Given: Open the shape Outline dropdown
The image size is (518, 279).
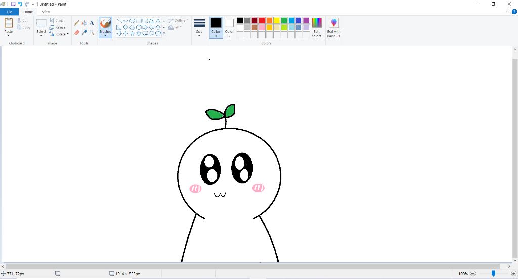Looking at the screenshot, I should 178,20.
